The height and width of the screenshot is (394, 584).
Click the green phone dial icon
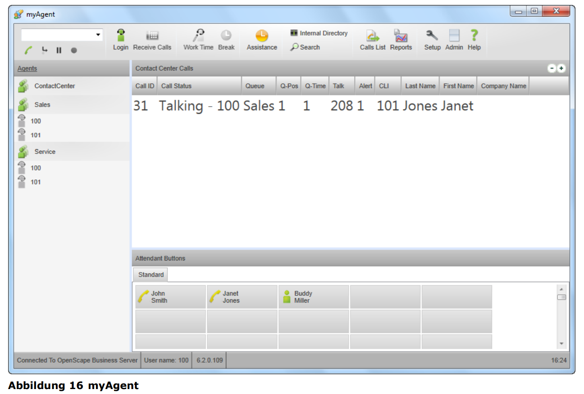[28, 50]
